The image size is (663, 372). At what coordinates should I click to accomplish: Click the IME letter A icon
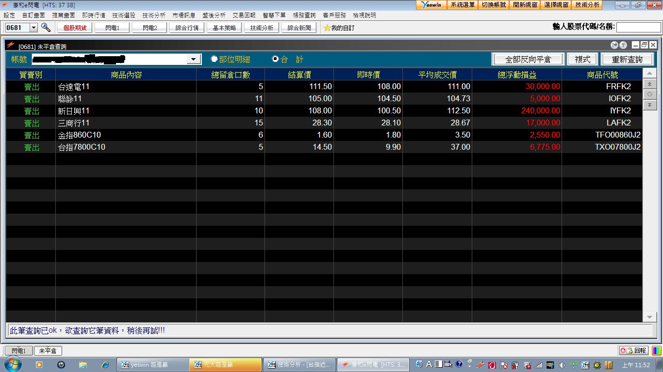tap(429, 364)
